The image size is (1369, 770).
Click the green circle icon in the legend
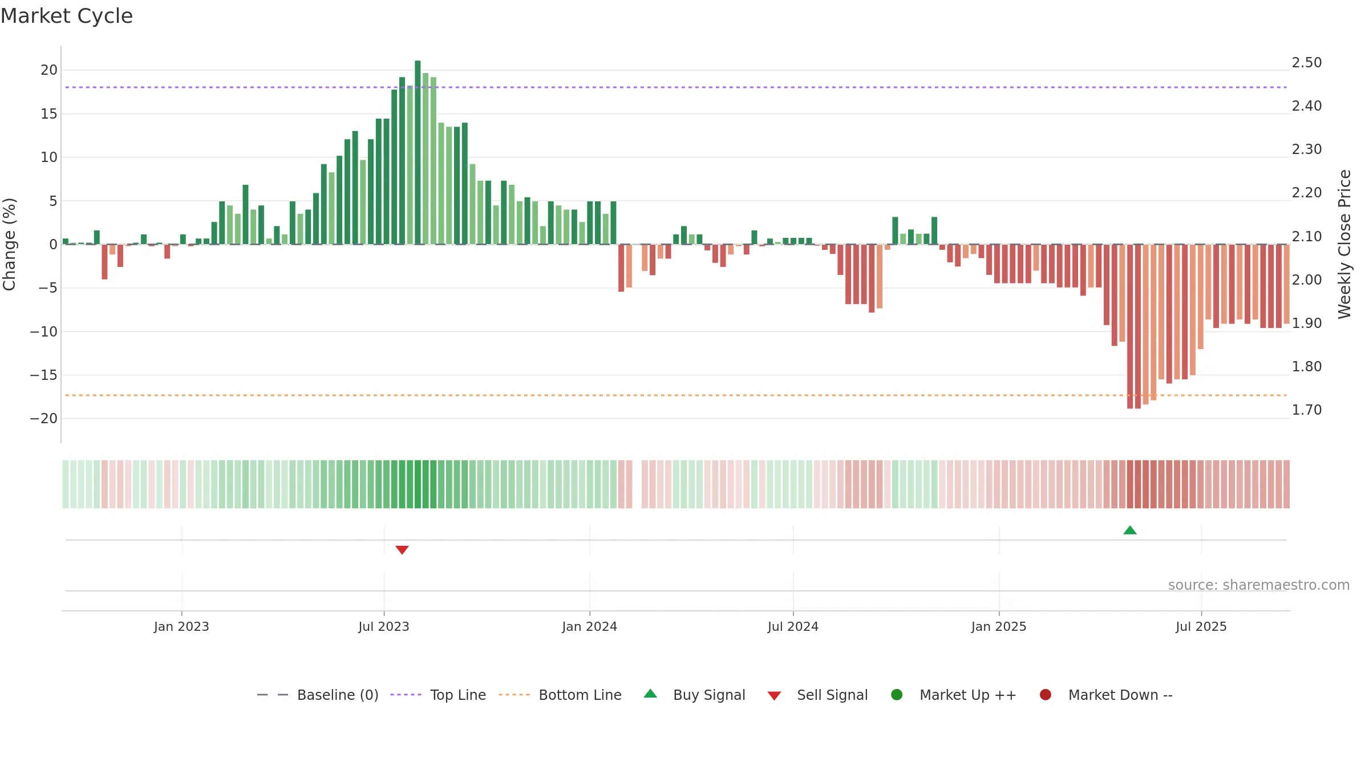pos(897,695)
